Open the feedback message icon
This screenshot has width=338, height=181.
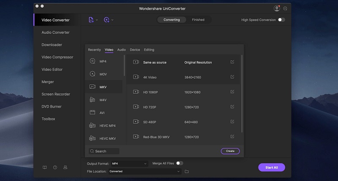285,8
